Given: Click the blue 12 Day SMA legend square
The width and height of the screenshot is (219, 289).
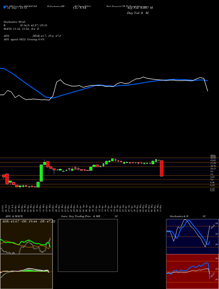Looking at the screenshot, I should tap(4, 7).
